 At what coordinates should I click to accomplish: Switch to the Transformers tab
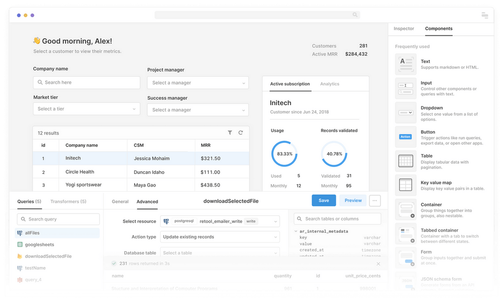point(68,202)
